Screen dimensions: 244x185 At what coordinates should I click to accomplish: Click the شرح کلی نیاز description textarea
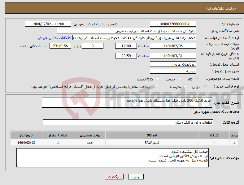tap(127, 102)
